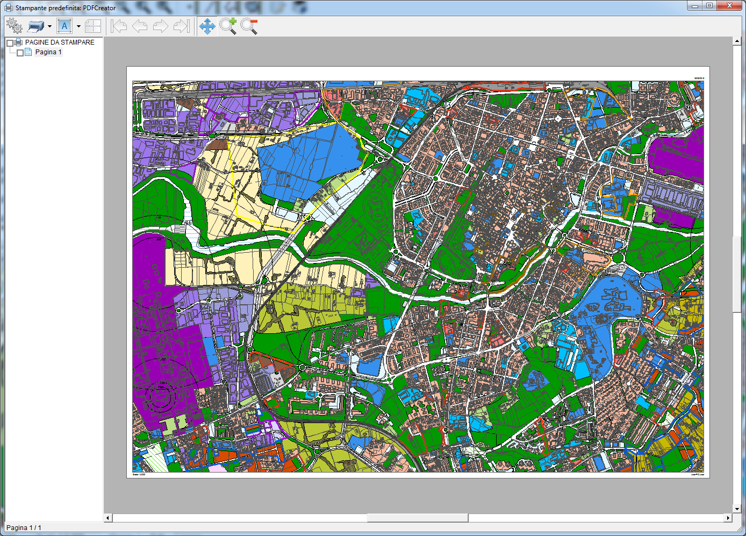
Task: Click vertical scrollbar down arrow
Action: 737,509
